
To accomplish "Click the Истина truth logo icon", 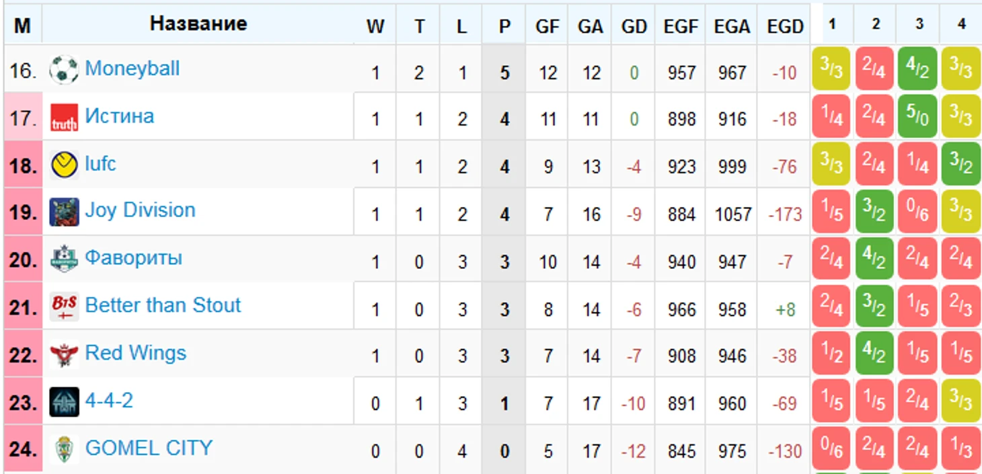I will (x=64, y=118).
